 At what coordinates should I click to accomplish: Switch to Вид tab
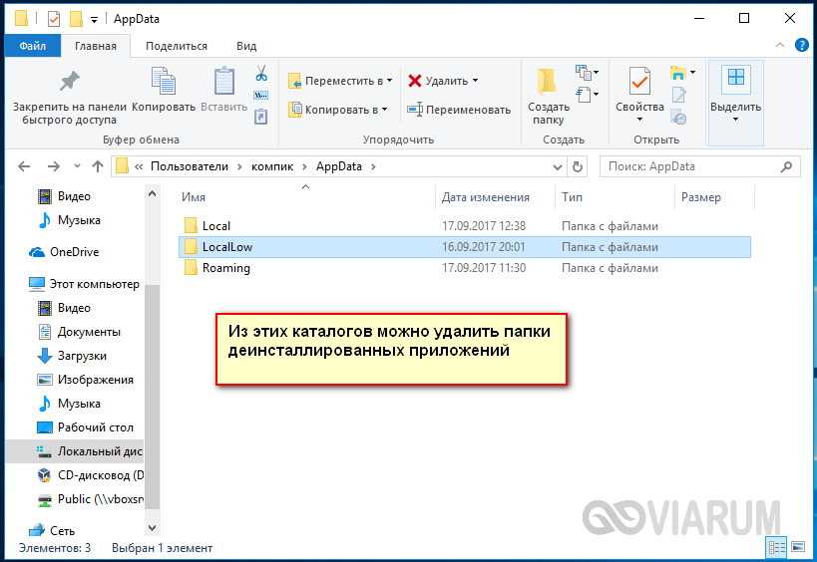pyautogui.click(x=246, y=46)
